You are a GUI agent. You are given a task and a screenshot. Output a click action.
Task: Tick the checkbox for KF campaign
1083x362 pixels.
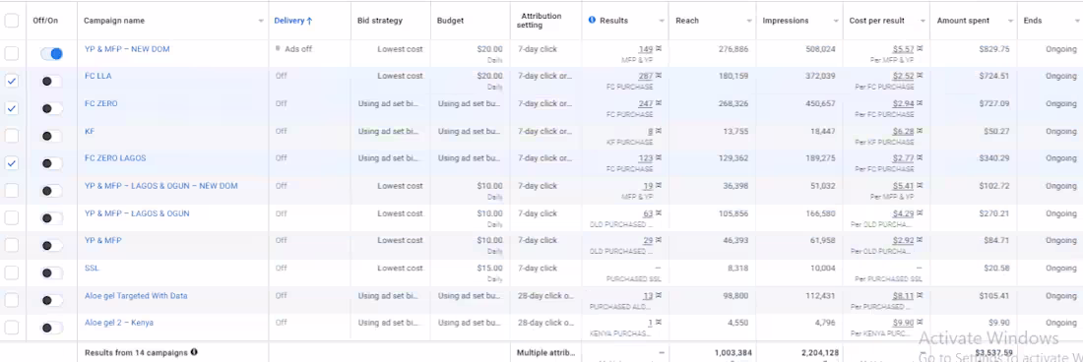pos(12,136)
